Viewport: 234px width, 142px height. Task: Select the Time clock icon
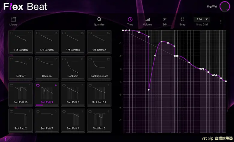[x=130, y=19]
